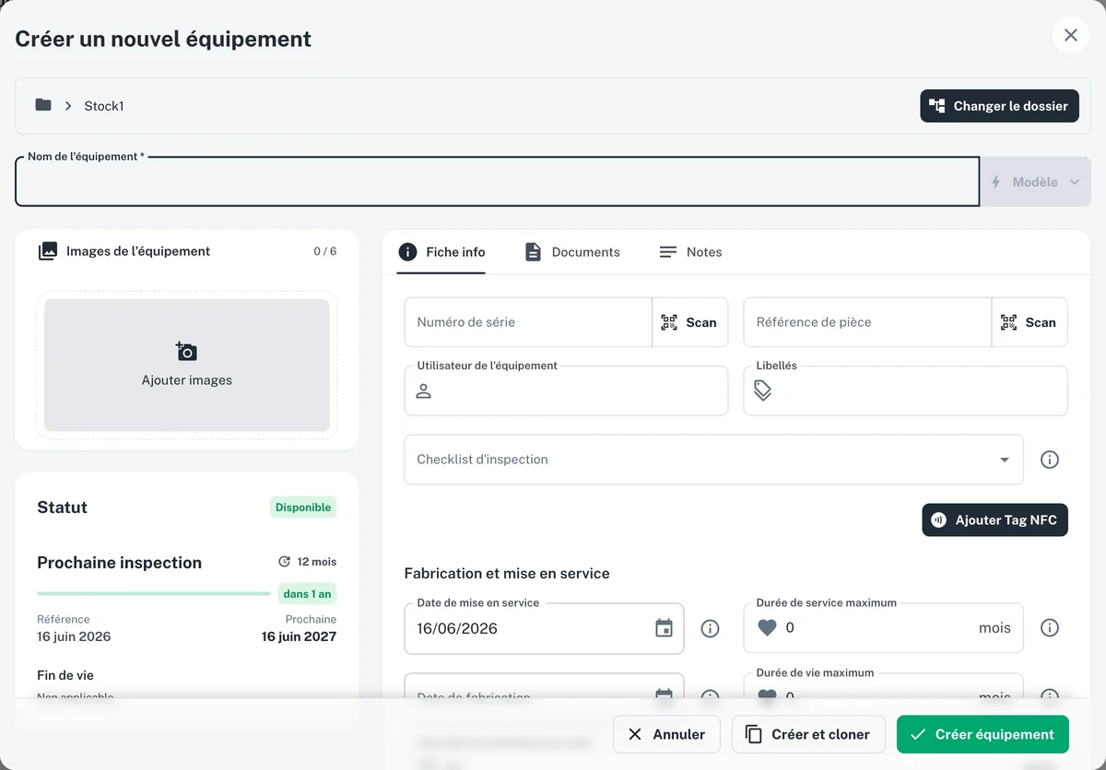
Task: Focus the Nom de l'équipement field
Action: [x=497, y=181]
